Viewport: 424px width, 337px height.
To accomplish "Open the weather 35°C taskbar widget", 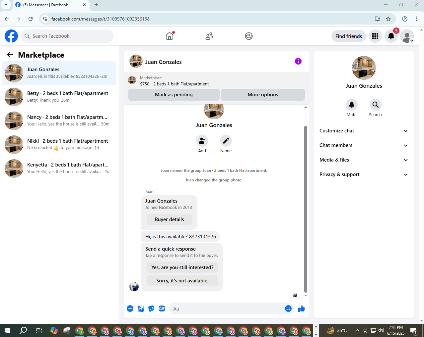I will click(337, 330).
